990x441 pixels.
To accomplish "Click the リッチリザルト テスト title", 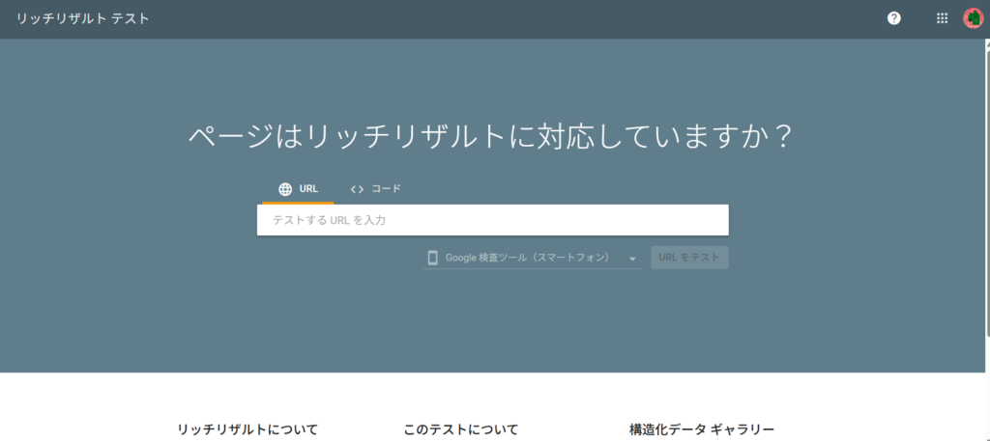I will click(x=83, y=19).
